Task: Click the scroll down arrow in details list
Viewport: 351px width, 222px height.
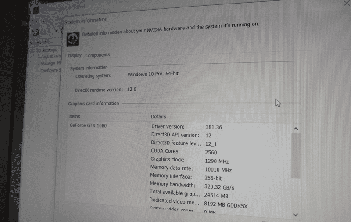Action: coord(295,215)
